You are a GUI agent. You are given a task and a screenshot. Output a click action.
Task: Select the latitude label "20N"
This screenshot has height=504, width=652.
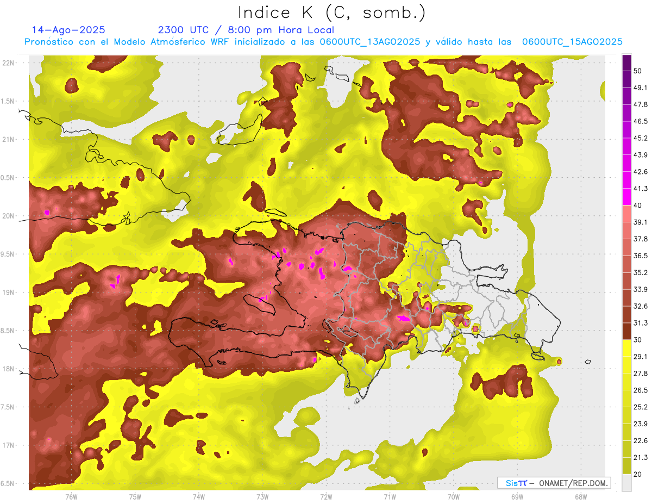click(x=8, y=216)
